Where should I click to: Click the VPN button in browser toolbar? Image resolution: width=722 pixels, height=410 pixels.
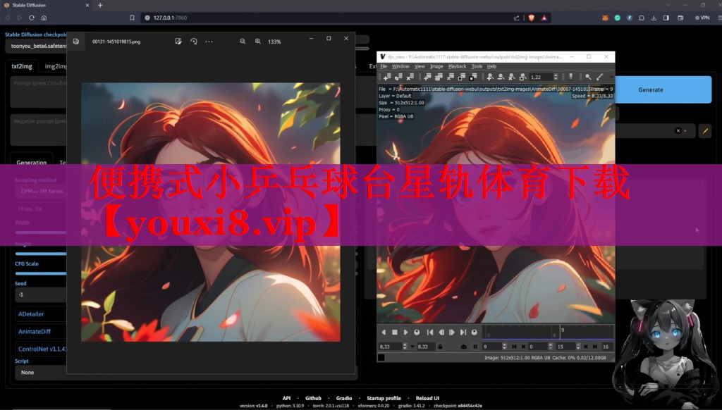702,18
